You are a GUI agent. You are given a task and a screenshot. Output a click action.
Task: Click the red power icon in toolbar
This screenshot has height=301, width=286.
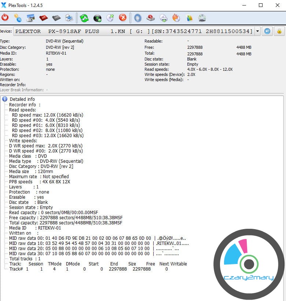tap(5, 18)
